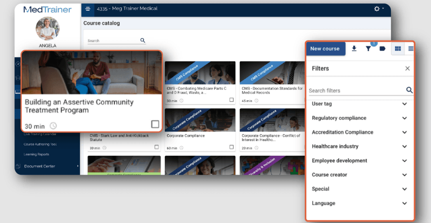Click the search filters magnifier icon

click(x=409, y=90)
